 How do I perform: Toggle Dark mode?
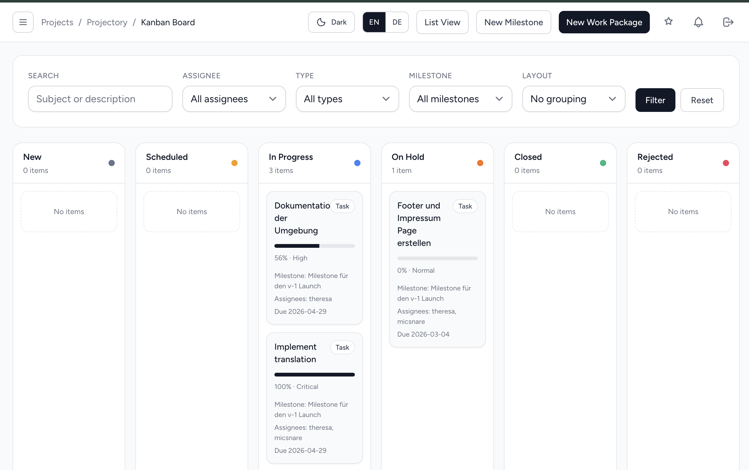coord(331,22)
